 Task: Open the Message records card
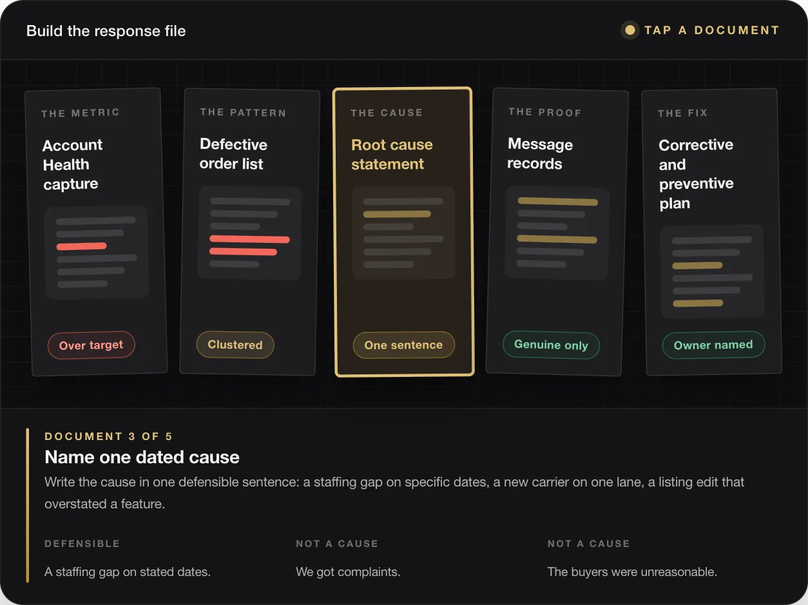pyautogui.click(x=557, y=231)
